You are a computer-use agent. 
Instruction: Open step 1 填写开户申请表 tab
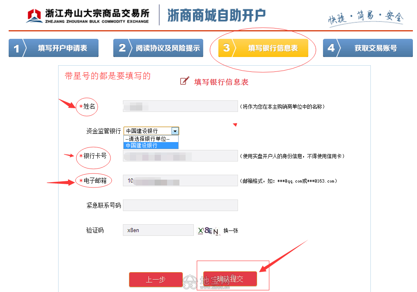pyautogui.click(x=54, y=48)
